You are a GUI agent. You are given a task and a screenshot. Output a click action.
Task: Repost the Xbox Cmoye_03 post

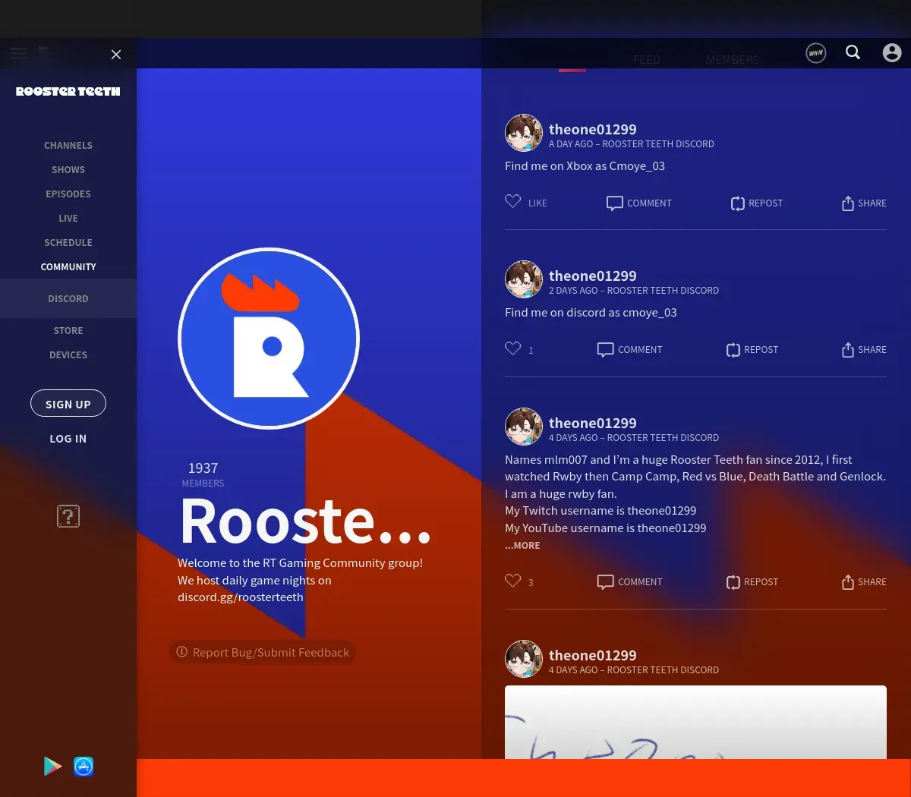click(x=757, y=203)
